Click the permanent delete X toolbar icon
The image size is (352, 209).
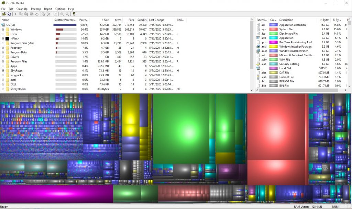tap(49, 14)
